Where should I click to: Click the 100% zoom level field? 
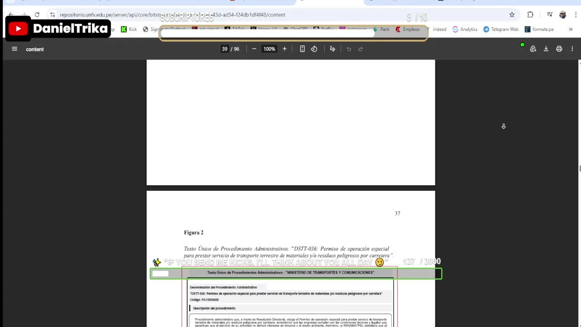point(269,49)
